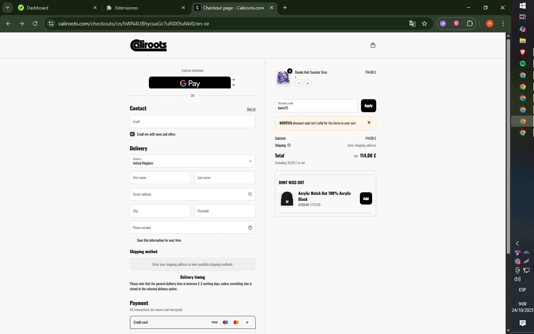
Task: Reload the checkout page
Action: pos(35,24)
